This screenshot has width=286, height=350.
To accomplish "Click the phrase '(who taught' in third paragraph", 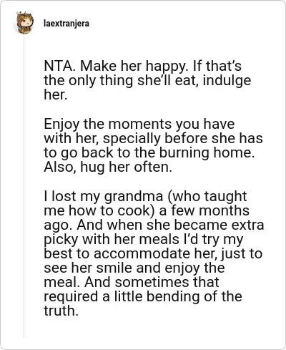I will click(207, 196).
